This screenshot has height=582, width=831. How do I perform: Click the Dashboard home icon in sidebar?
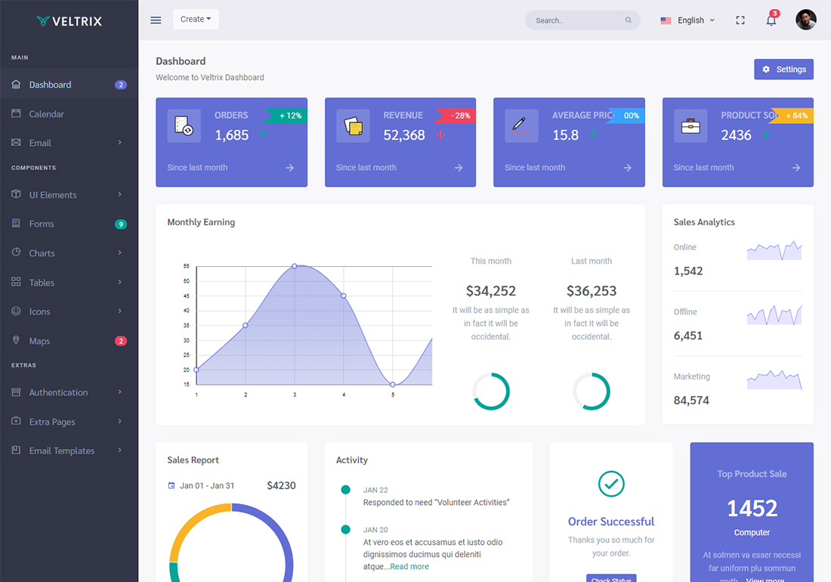tap(16, 85)
